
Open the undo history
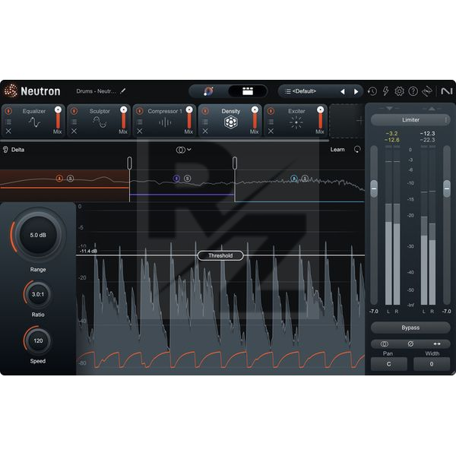(372, 91)
